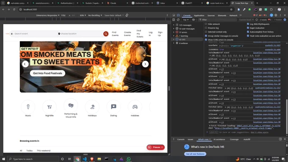Click the rotate device icon in toolbar

click(x=127, y=15)
